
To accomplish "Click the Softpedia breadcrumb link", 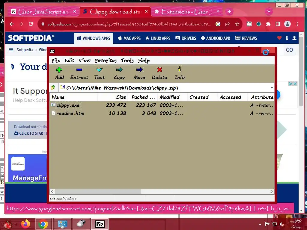I will point(25,50).
